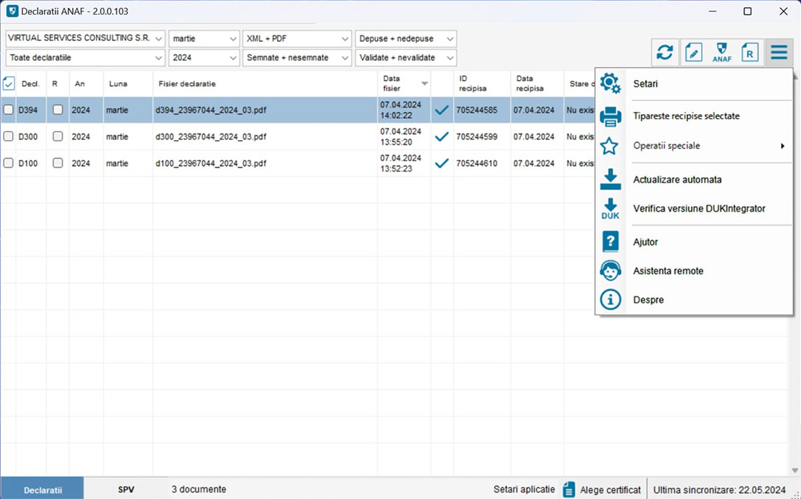Toggle the R checkbox in the D394 row
Image resolution: width=801 pixels, height=499 pixels.
(x=58, y=110)
